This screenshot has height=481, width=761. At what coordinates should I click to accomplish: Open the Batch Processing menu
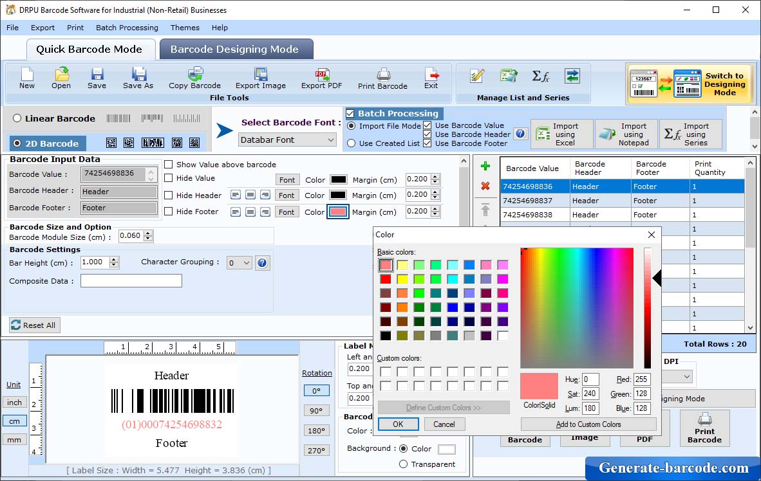click(127, 28)
